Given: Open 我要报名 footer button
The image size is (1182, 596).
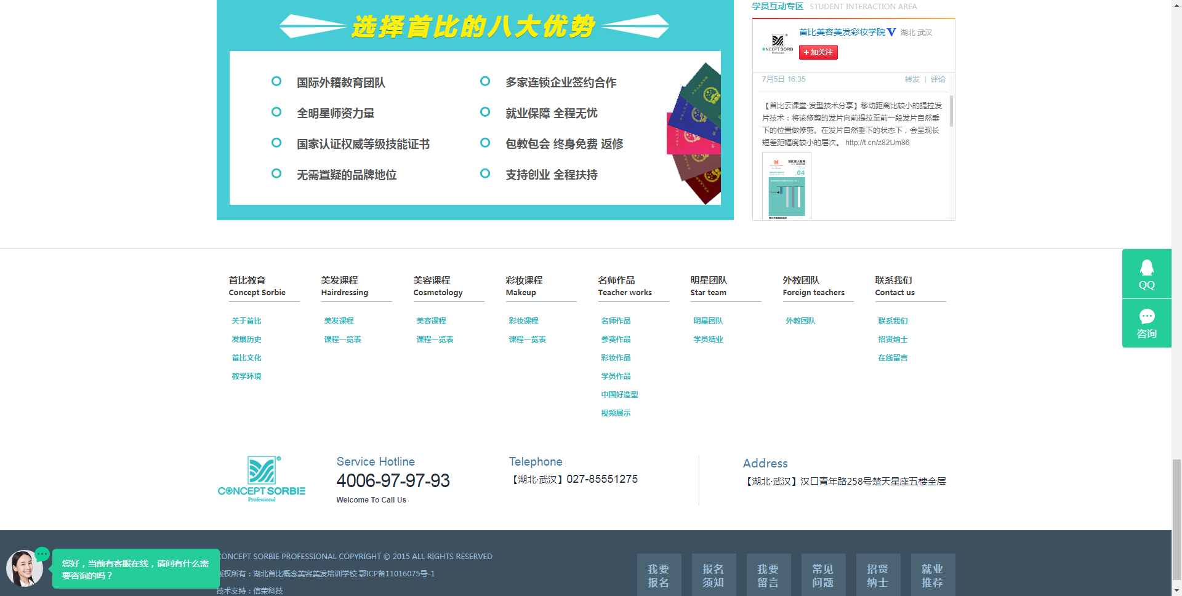Looking at the screenshot, I should 659,575.
